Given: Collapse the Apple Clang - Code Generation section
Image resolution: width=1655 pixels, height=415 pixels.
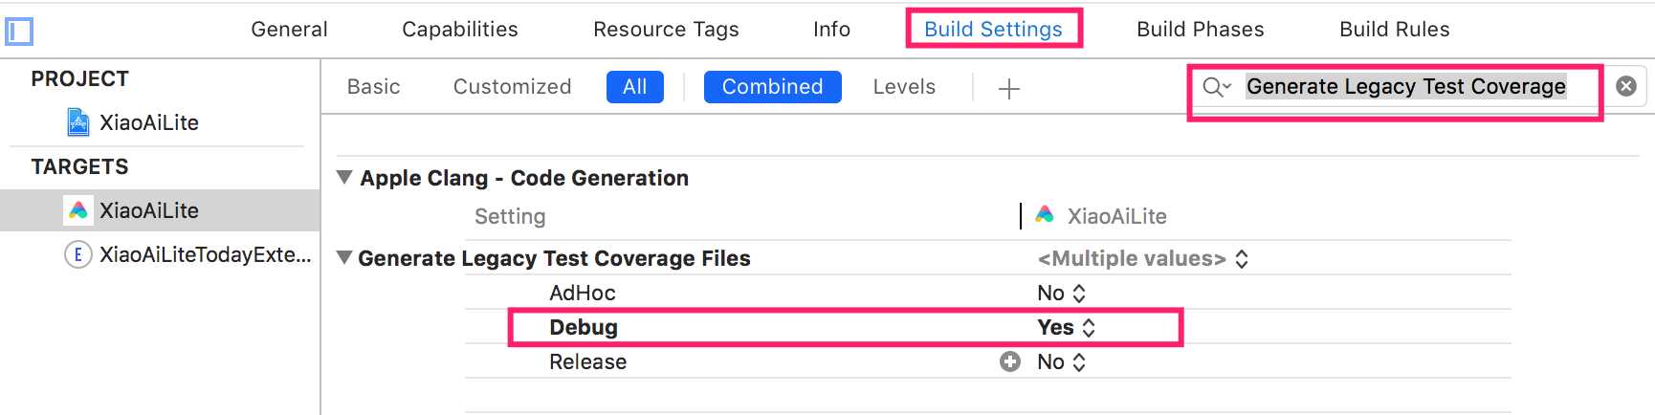Looking at the screenshot, I should pyautogui.click(x=344, y=177).
